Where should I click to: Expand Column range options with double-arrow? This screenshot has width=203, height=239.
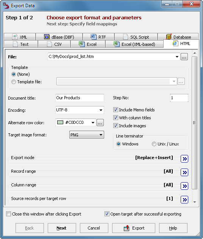pyautogui.click(x=184, y=186)
